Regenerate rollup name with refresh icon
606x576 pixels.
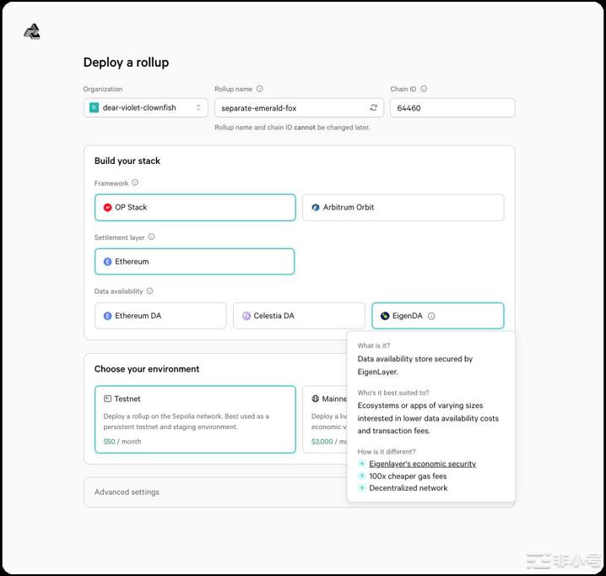373,107
